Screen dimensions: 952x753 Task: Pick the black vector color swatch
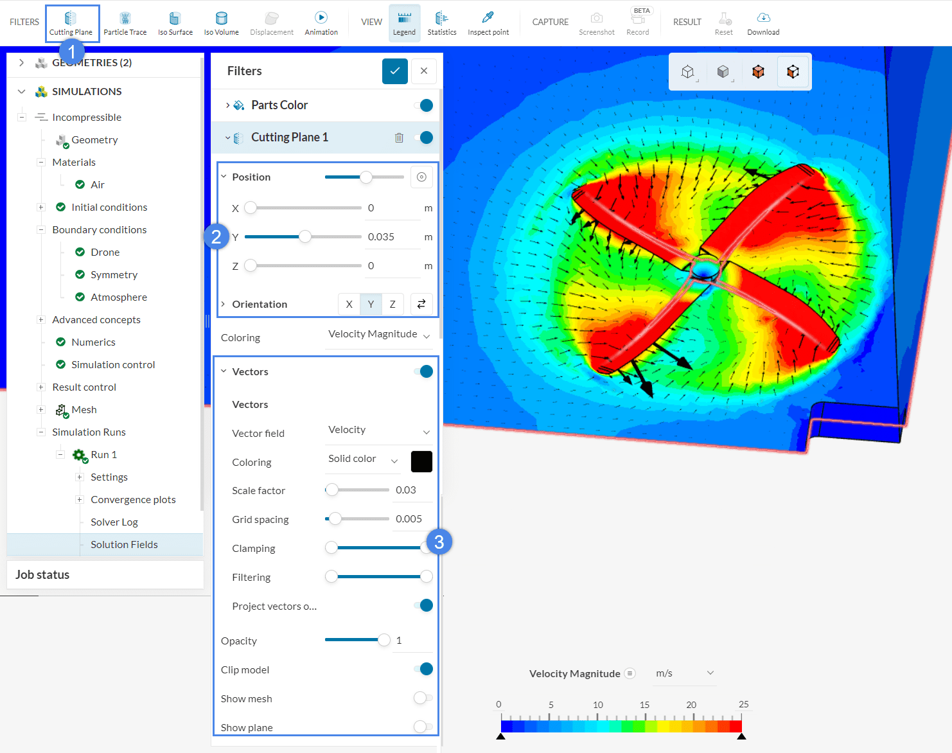421,461
